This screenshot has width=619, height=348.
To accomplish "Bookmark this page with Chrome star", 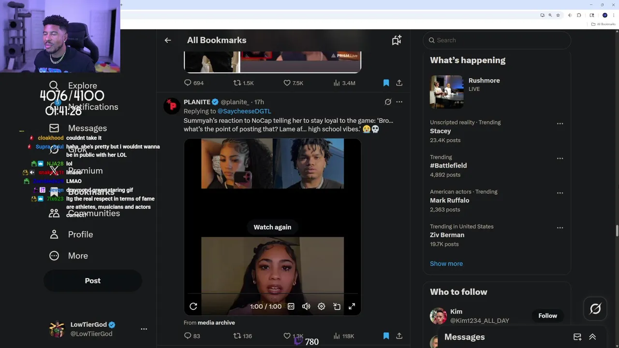I will [x=558, y=15].
